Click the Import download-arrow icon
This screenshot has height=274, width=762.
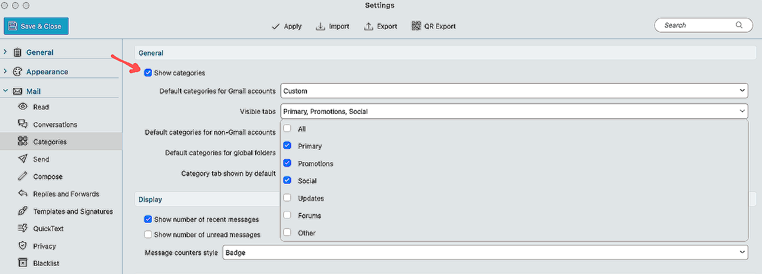[x=320, y=26]
